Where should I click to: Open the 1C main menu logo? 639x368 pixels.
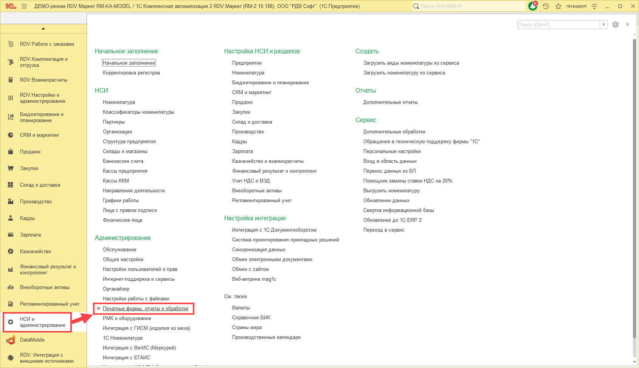[11, 6]
